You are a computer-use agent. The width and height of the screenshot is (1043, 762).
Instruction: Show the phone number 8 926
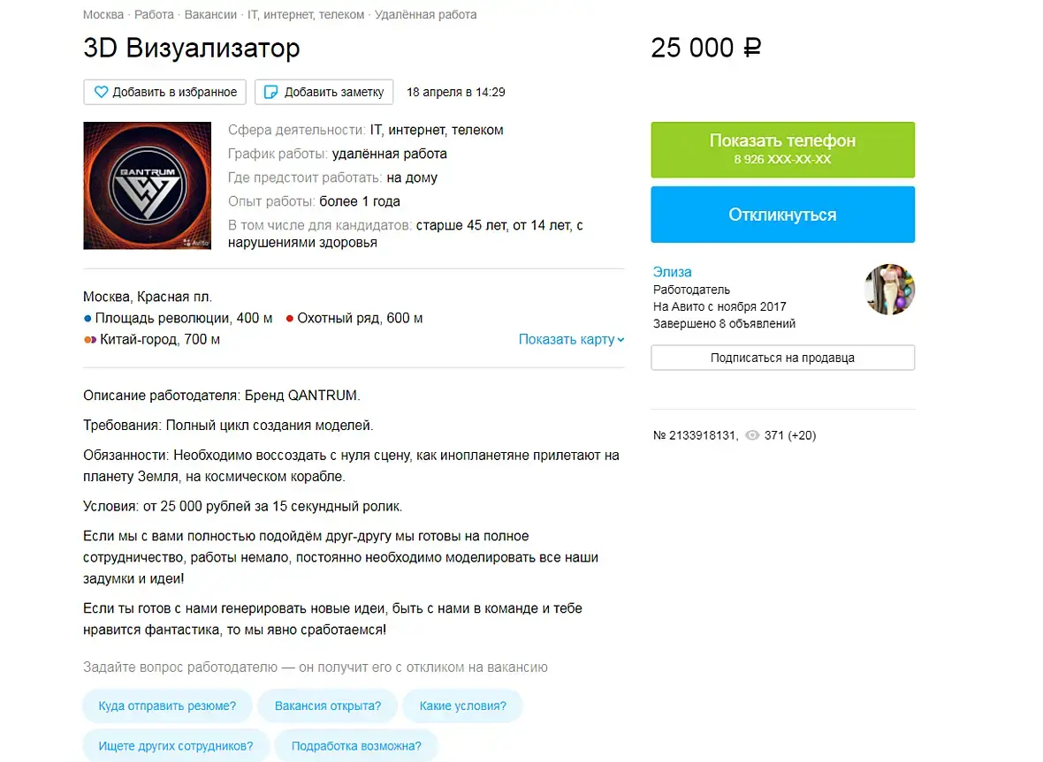pyautogui.click(x=782, y=149)
